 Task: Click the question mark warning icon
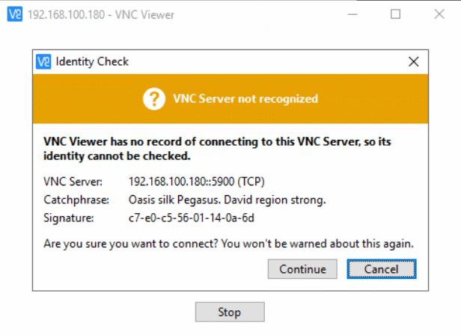153,99
